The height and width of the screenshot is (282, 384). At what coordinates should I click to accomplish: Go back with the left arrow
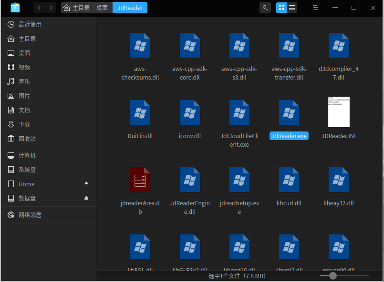click(x=39, y=8)
